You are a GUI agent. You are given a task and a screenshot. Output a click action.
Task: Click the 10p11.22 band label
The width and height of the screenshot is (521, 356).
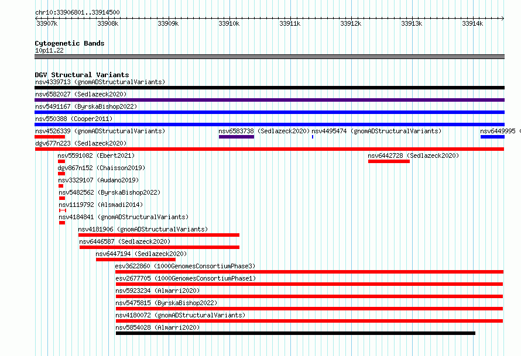[49, 50]
